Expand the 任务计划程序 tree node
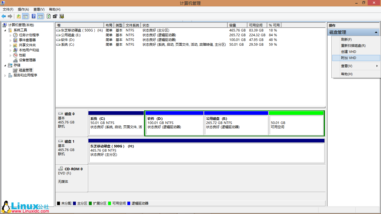381x214 pixels. click(x=11, y=35)
